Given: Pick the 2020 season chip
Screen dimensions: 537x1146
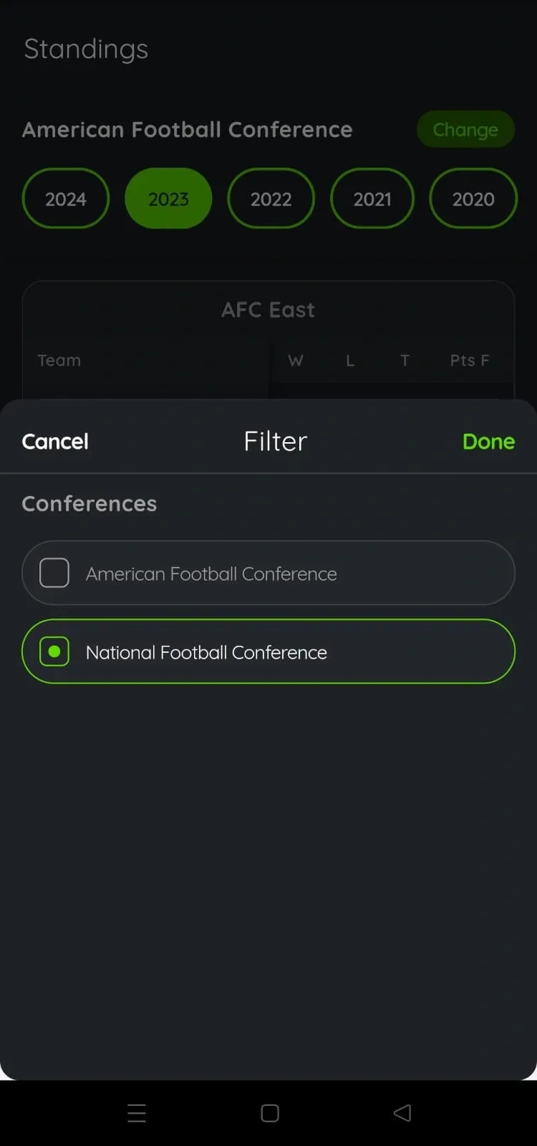Looking at the screenshot, I should (473, 199).
